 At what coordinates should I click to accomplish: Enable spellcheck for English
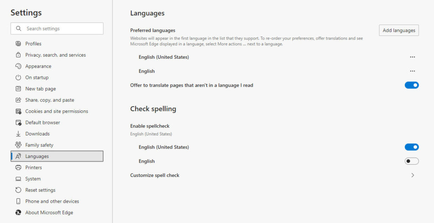(x=412, y=161)
